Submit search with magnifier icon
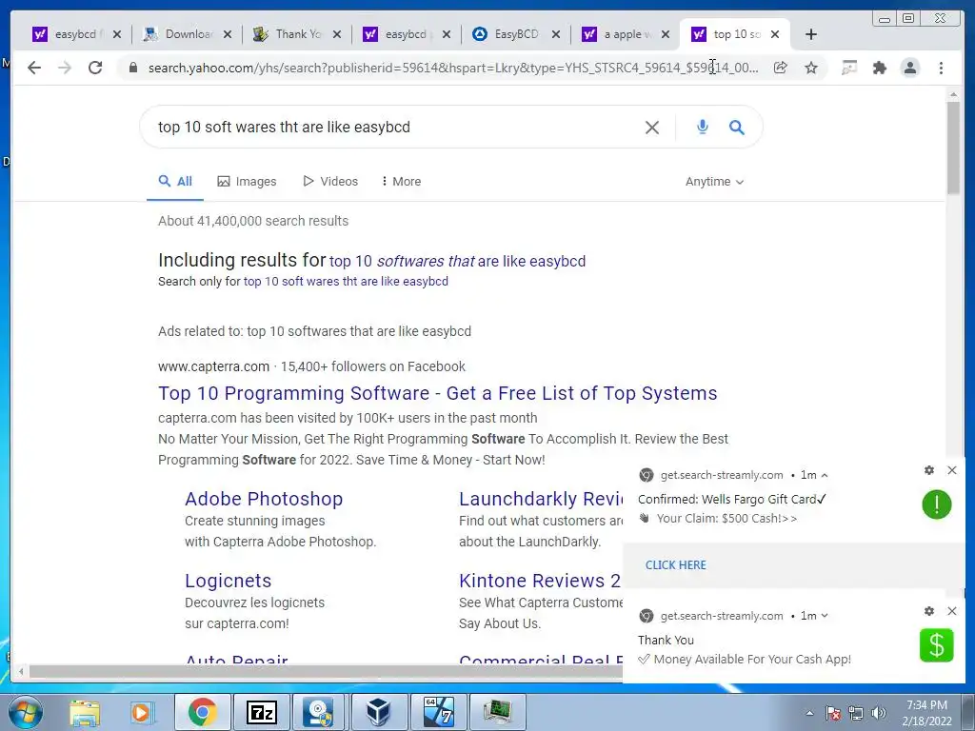 point(737,128)
